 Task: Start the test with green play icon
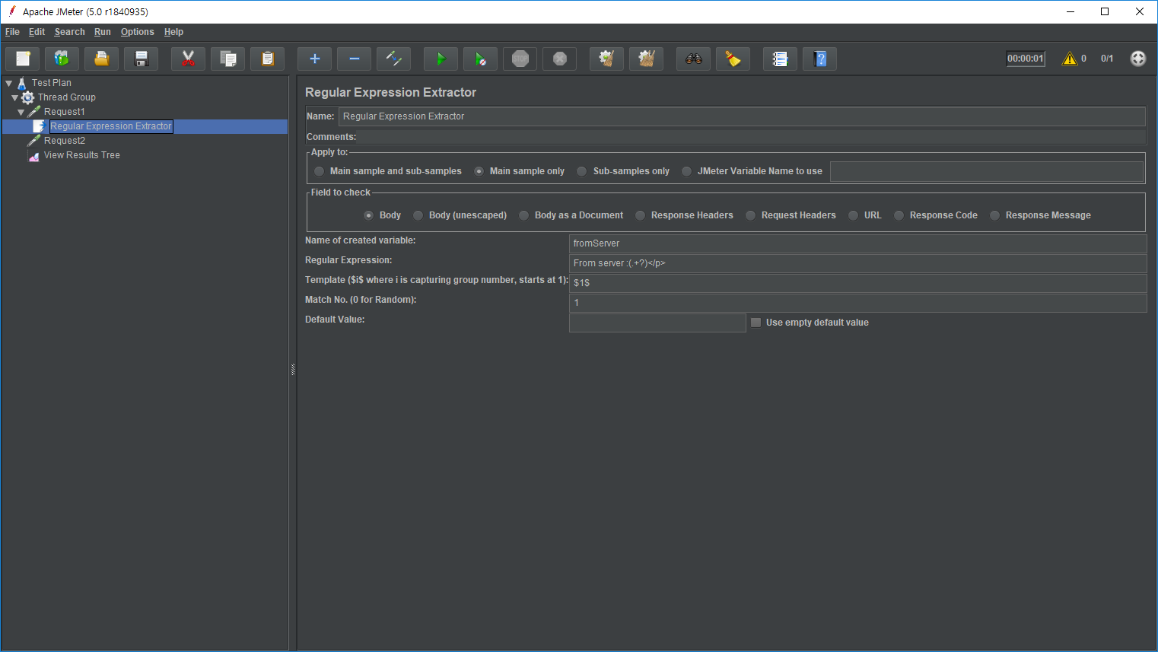pos(441,59)
